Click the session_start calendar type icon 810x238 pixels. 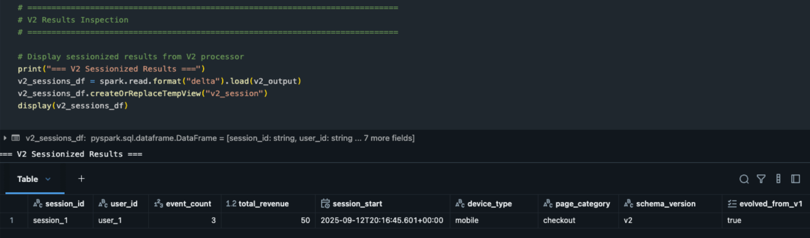[x=325, y=204]
